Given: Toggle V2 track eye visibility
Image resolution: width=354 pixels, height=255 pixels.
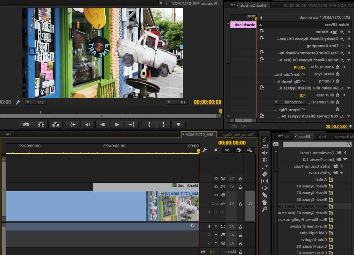Looking at the screenshot, I should (x=216, y=187).
